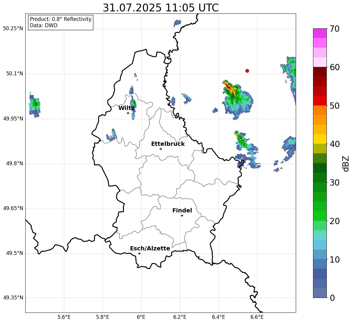Click the 6.4°E longitude label
Image resolution: width=353 pixels, height=323 pixels.
coord(218,317)
